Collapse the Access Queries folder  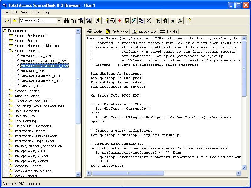(x=5, y=51)
